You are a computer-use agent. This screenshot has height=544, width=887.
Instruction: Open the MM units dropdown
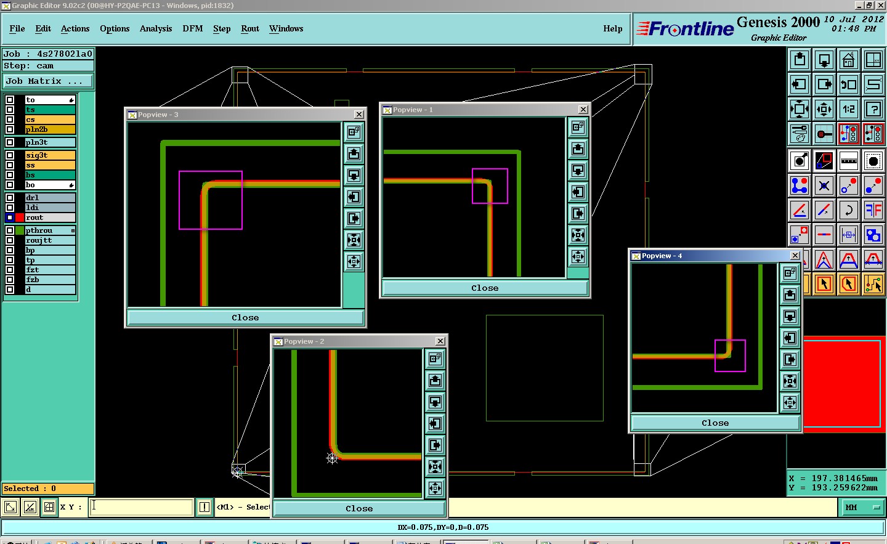pos(862,508)
